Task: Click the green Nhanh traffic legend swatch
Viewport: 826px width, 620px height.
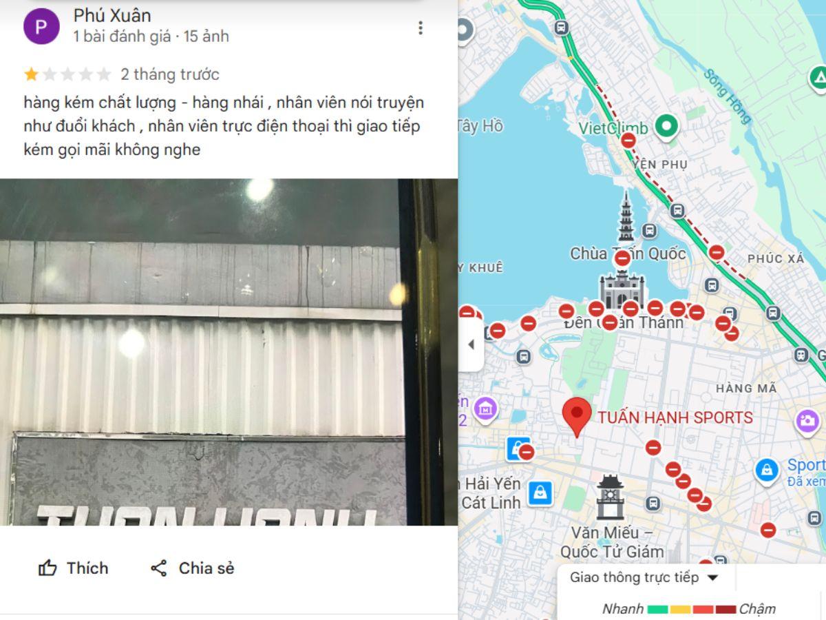Action: click(x=658, y=609)
